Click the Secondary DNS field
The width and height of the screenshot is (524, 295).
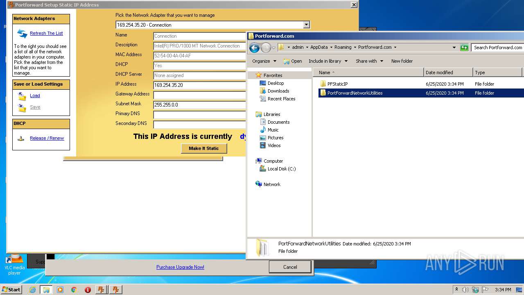tap(199, 125)
